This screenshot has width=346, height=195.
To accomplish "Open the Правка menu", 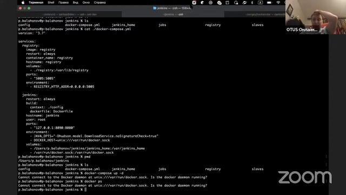I will 63,3.
